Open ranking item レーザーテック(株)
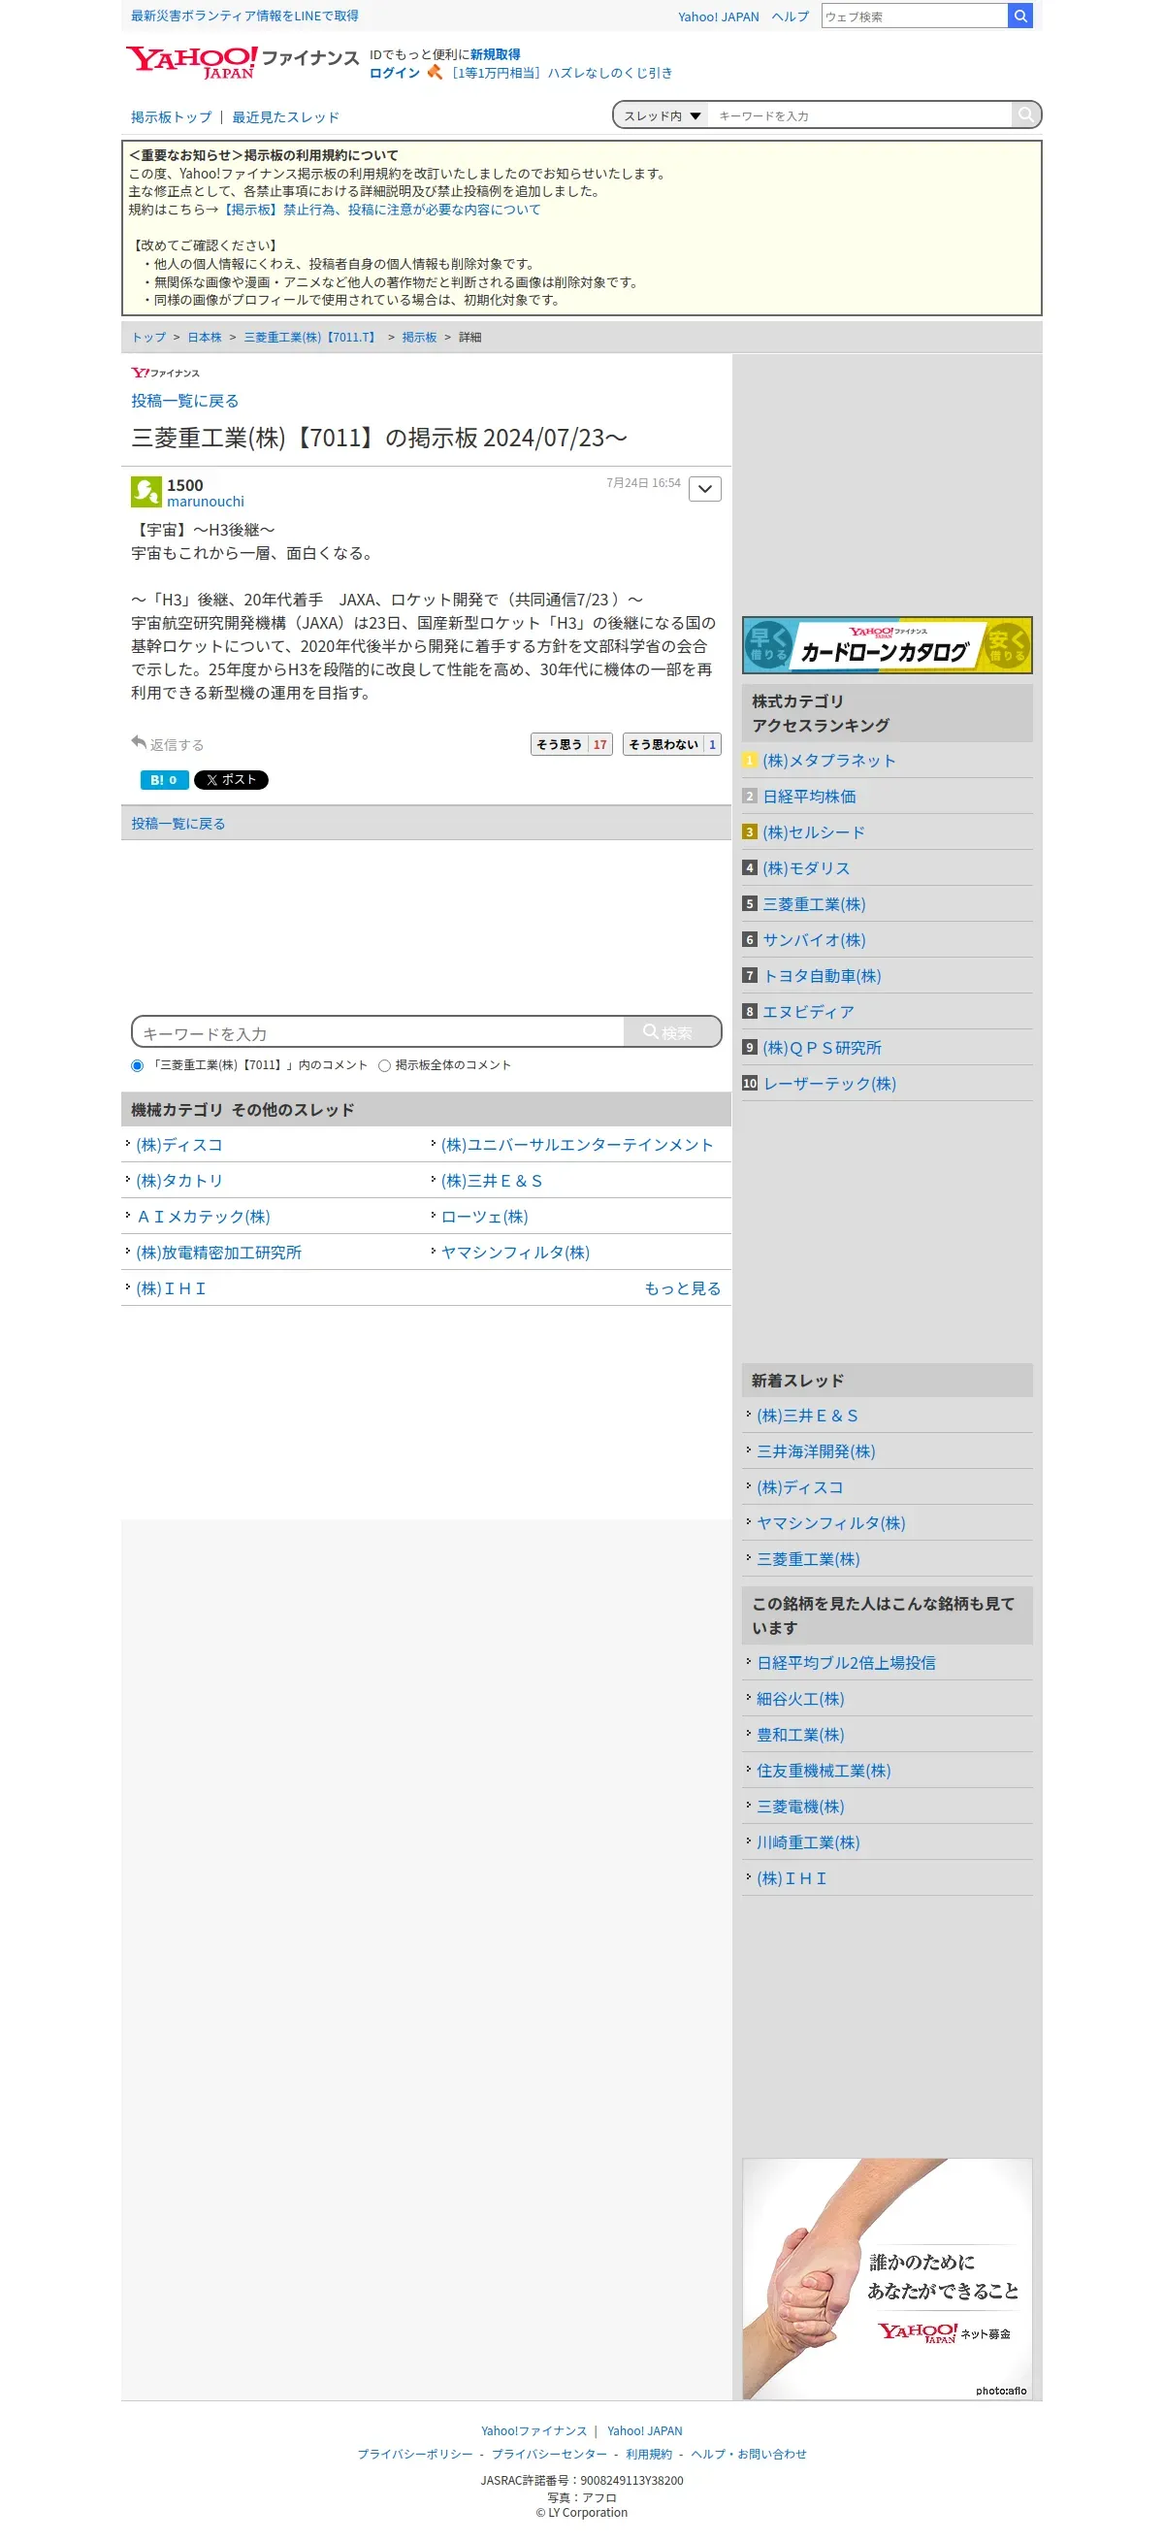The height and width of the screenshot is (2541, 1164). pos(829,1084)
